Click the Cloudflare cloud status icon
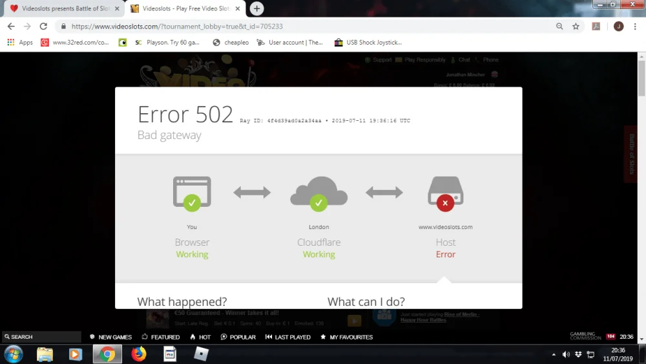 tap(319, 193)
